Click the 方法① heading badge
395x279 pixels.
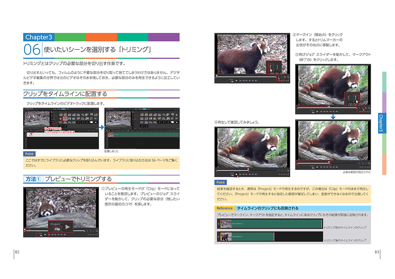coord(33,179)
